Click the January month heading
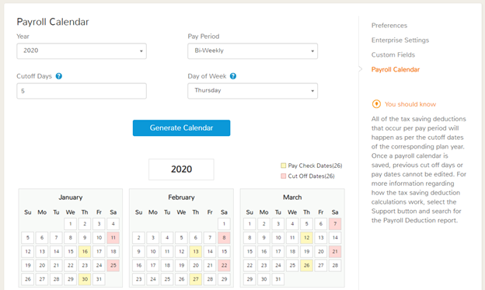Viewport: 485px width, 290px height. [71, 197]
